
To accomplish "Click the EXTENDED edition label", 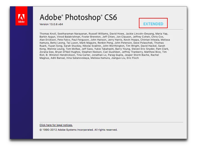I will point(153,24).
